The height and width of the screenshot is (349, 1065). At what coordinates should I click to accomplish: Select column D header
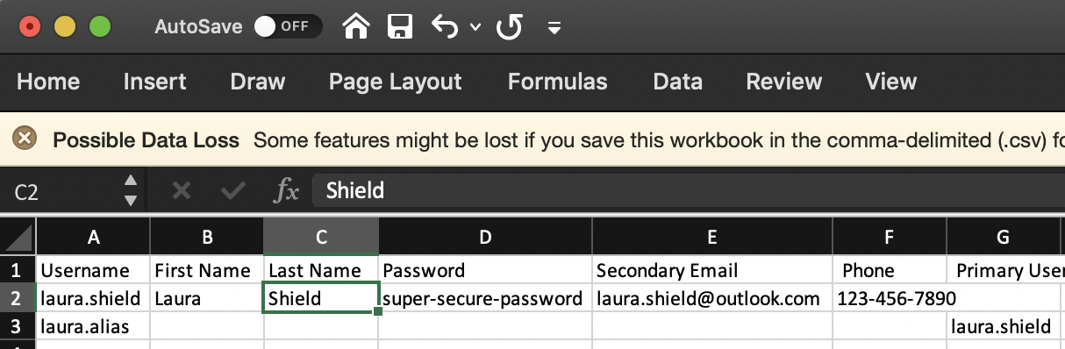(x=485, y=237)
